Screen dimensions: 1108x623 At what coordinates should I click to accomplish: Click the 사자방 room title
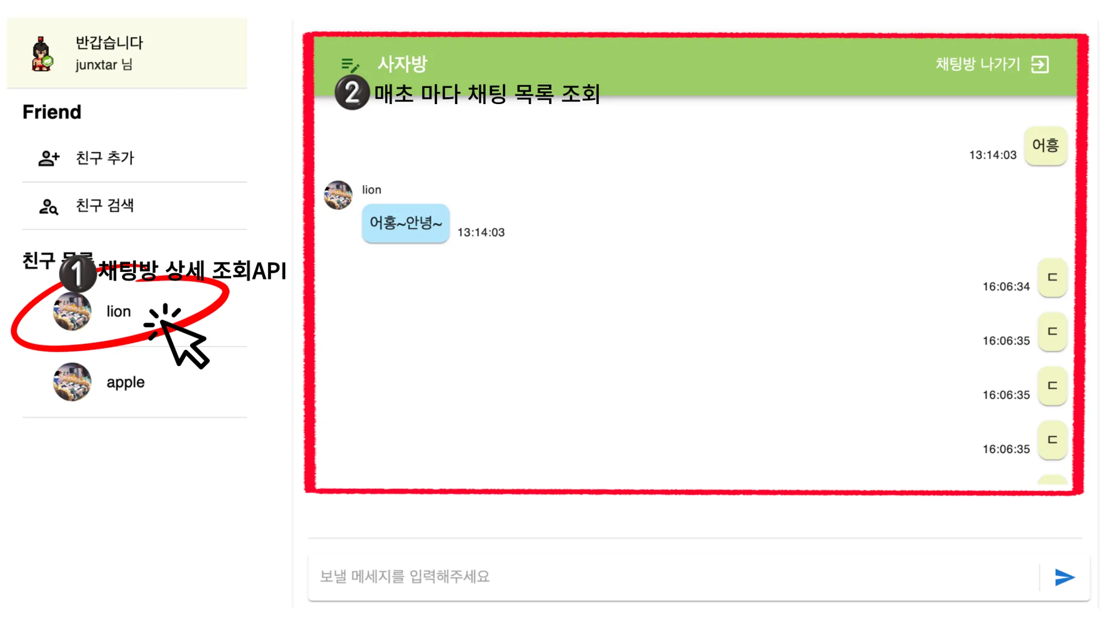click(x=402, y=64)
